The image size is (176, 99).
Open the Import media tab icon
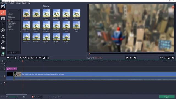coord(3,7)
